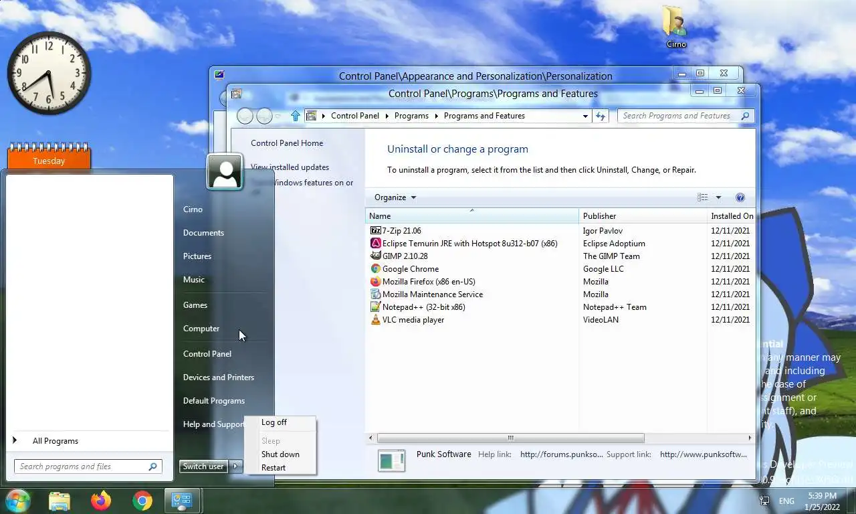The height and width of the screenshot is (514, 856).
Task: Open the Control Panel Home link
Action: (287, 143)
